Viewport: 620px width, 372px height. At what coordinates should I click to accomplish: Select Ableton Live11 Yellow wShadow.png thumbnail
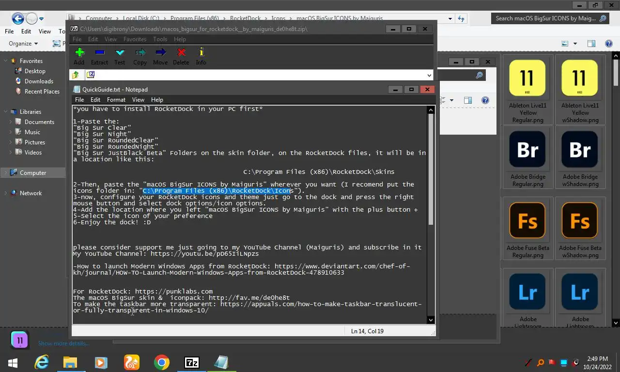pyautogui.click(x=580, y=90)
